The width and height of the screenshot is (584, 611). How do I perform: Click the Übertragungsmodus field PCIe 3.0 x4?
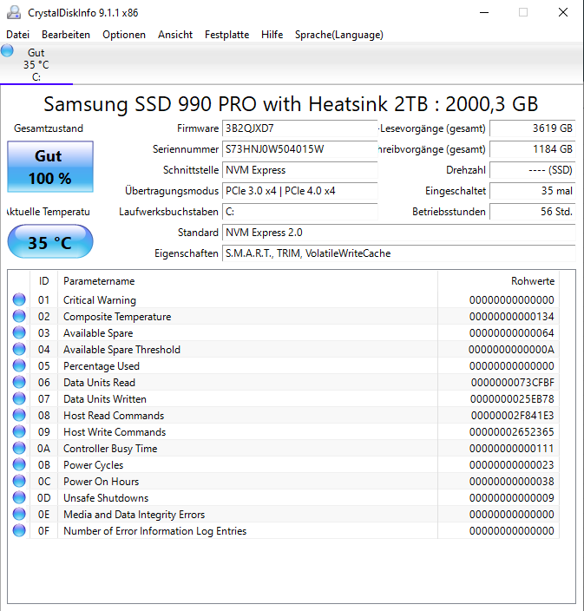coord(299,191)
